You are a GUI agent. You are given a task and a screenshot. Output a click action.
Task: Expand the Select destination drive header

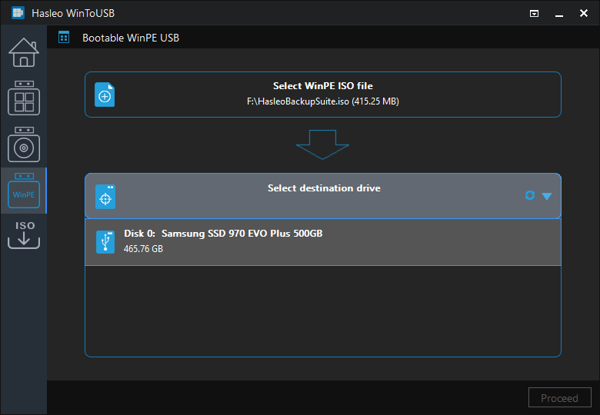tap(323, 196)
